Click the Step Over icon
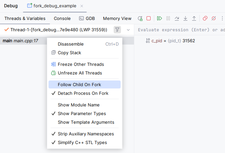This screenshot has width=225, height=153. pyautogui.click(x=177, y=19)
